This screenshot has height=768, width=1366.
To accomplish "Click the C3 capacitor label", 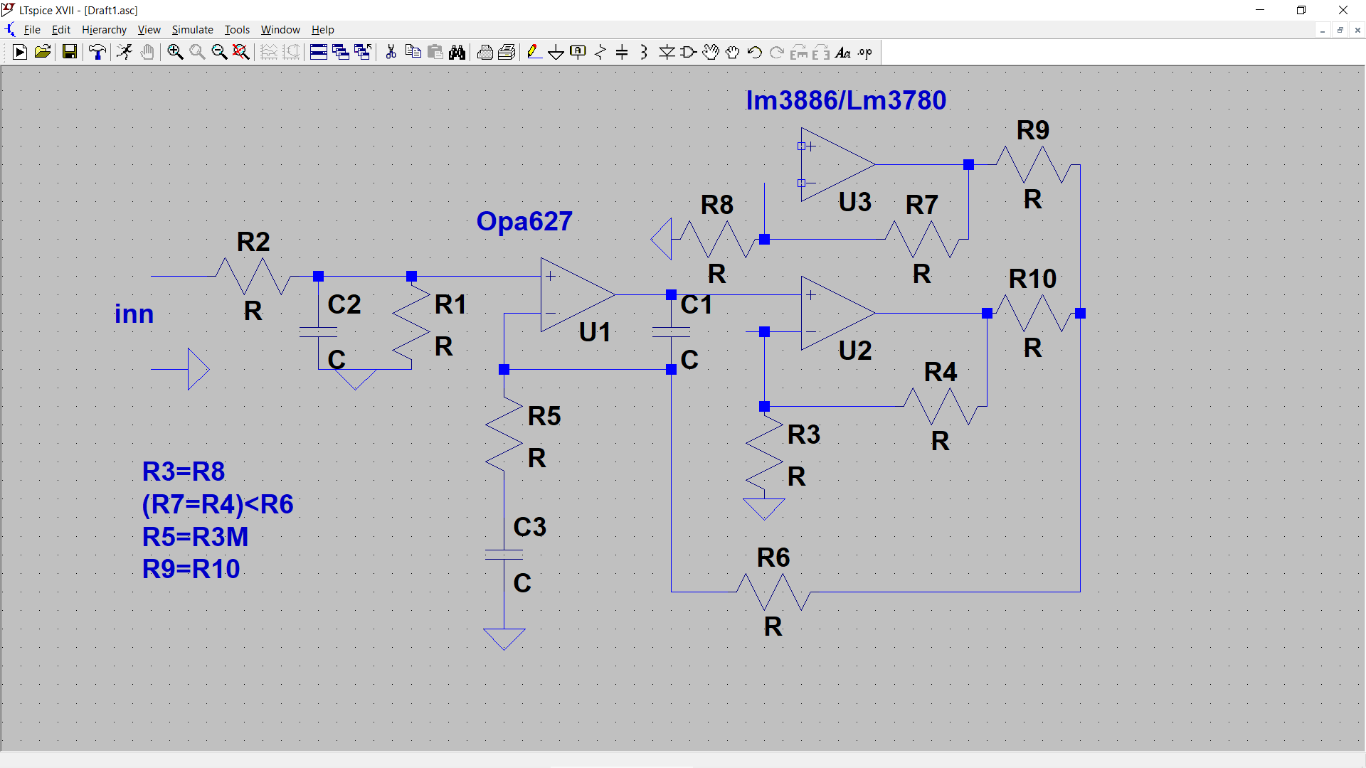I will pyautogui.click(x=530, y=527).
